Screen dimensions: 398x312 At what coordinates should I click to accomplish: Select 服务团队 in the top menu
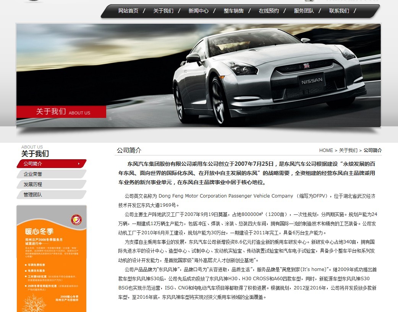pyautogui.click(x=304, y=11)
